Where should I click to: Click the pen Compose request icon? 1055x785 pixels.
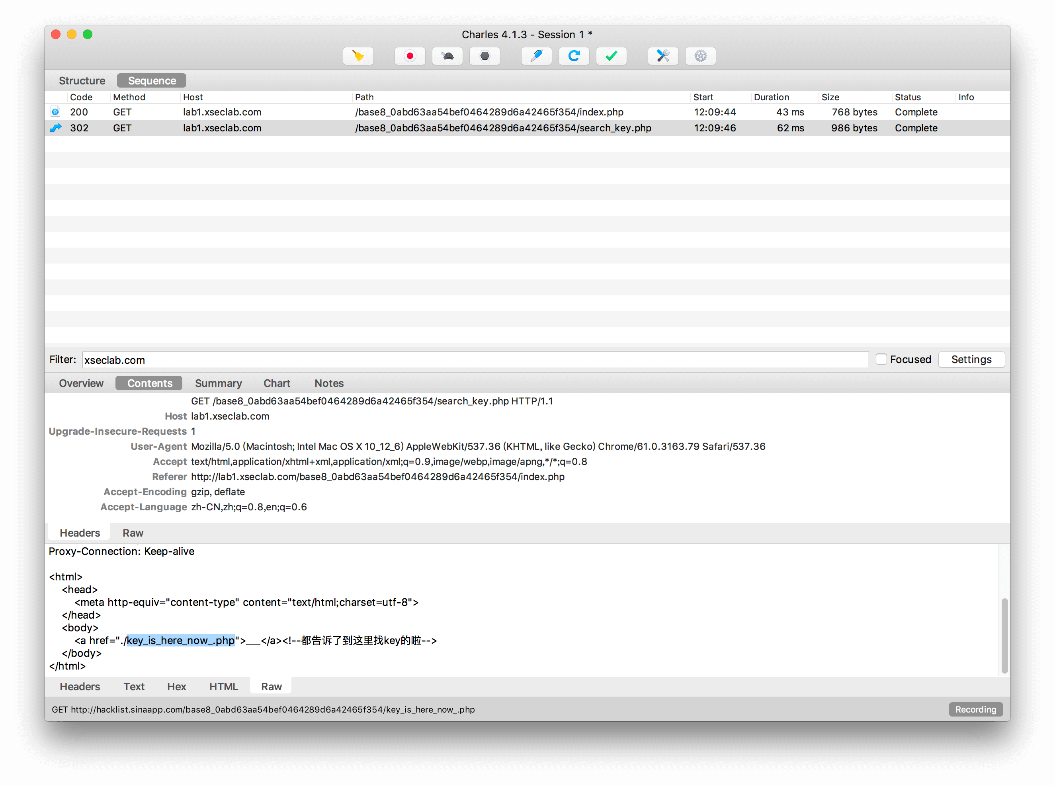(537, 56)
